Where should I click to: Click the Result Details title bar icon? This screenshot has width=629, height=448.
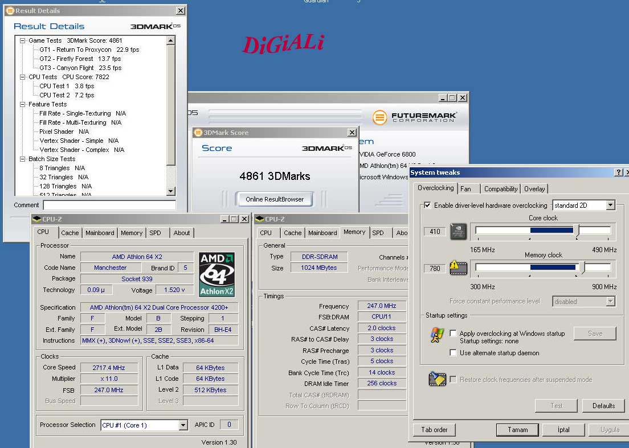point(10,11)
